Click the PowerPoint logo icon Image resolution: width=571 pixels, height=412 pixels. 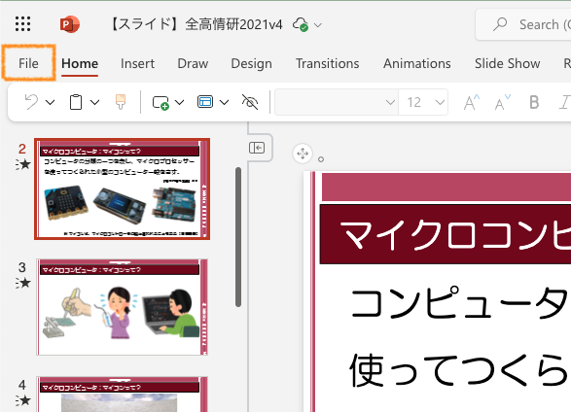70,24
